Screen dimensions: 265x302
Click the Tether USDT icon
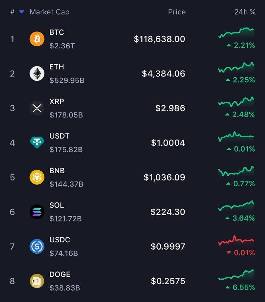coord(37,143)
